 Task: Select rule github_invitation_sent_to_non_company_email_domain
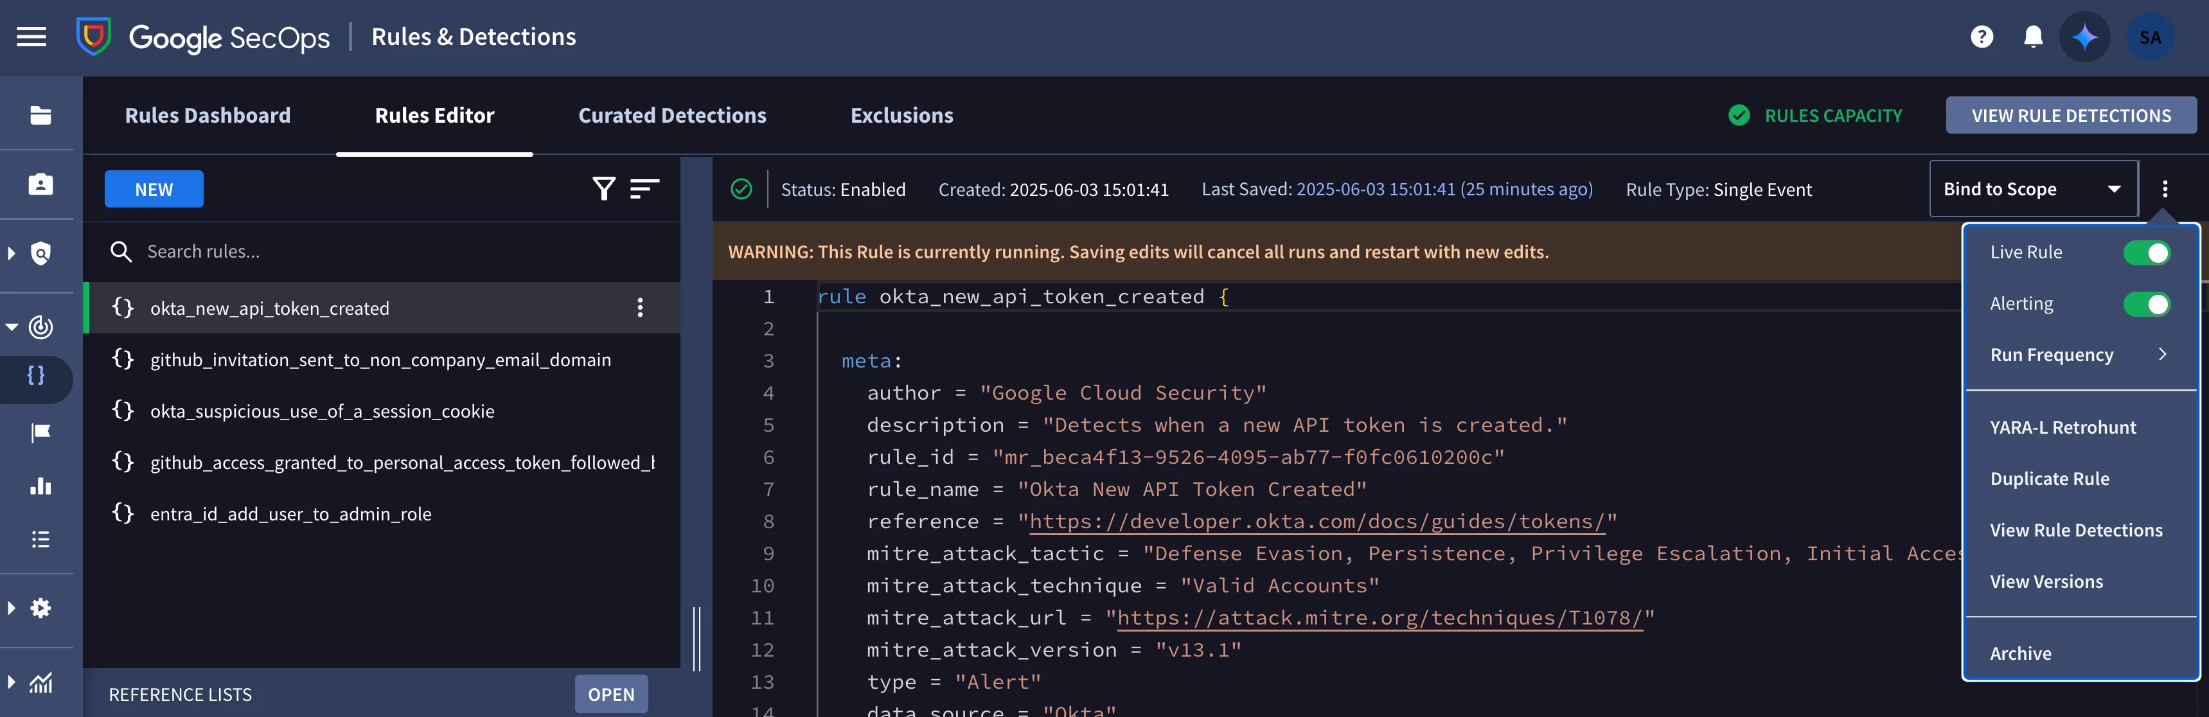[382, 359]
